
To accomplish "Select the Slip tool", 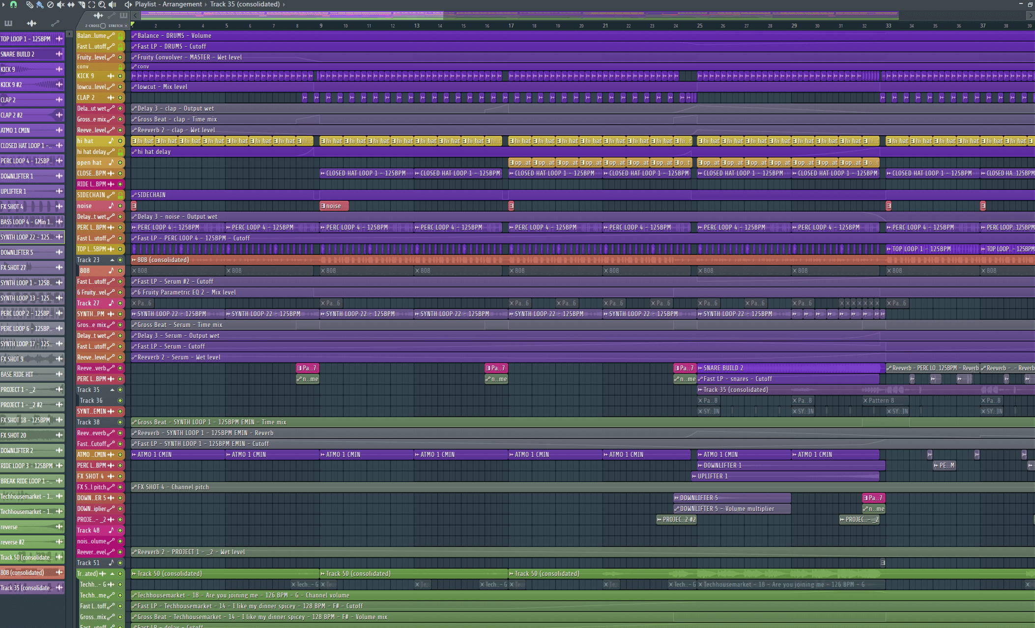I will click(71, 4).
